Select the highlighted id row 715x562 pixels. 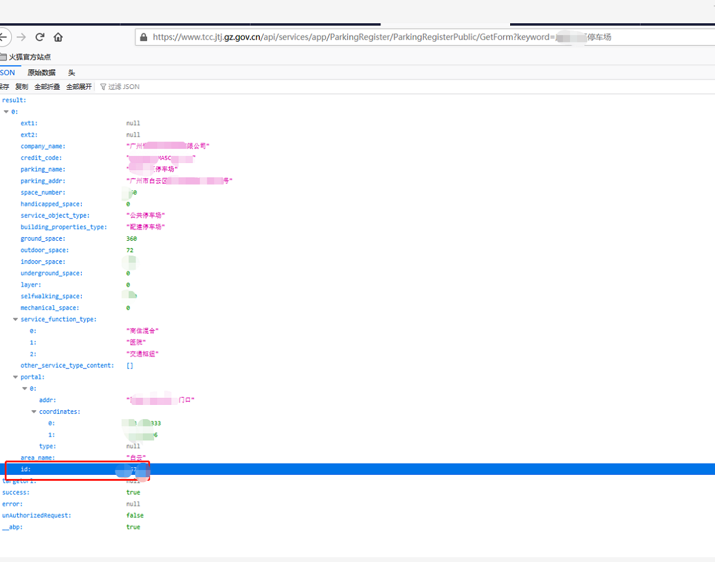click(26, 469)
